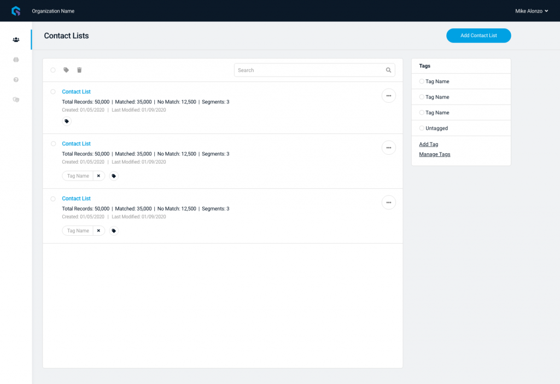This screenshot has width=560, height=384.
Task: Click the bulk tag icon in list toolbar
Action: pos(66,70)
